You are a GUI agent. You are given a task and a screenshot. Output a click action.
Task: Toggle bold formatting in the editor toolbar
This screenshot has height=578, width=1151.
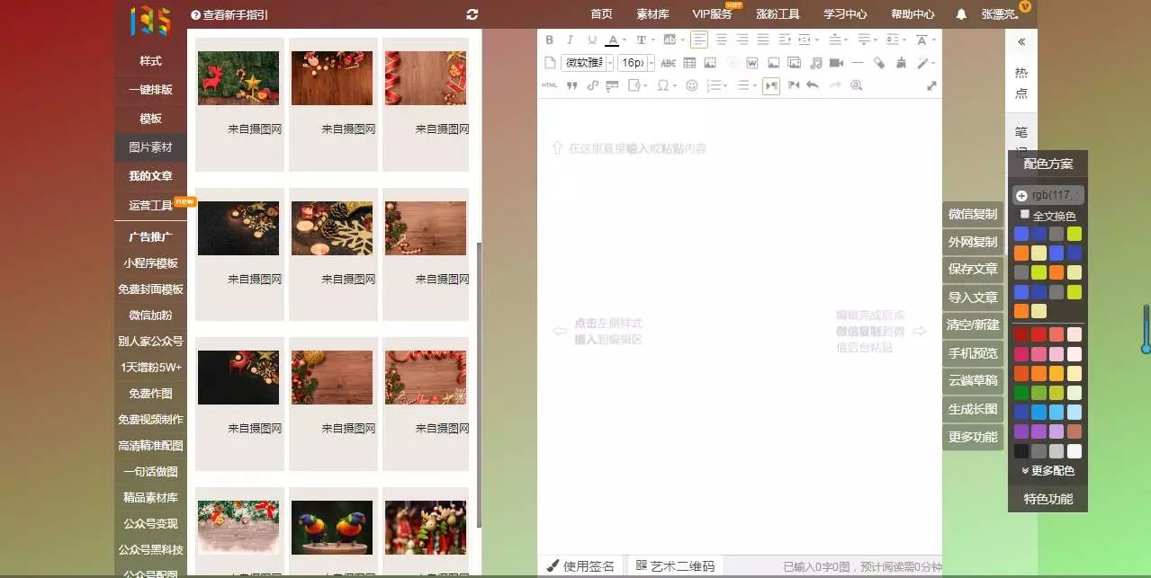click(x=550, y=40)
